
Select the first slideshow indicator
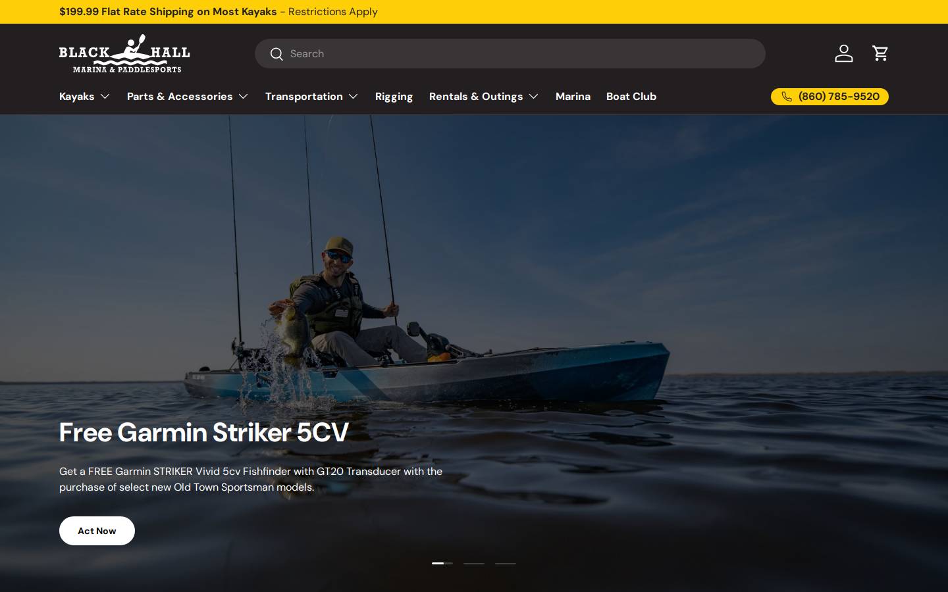point(442,563)
